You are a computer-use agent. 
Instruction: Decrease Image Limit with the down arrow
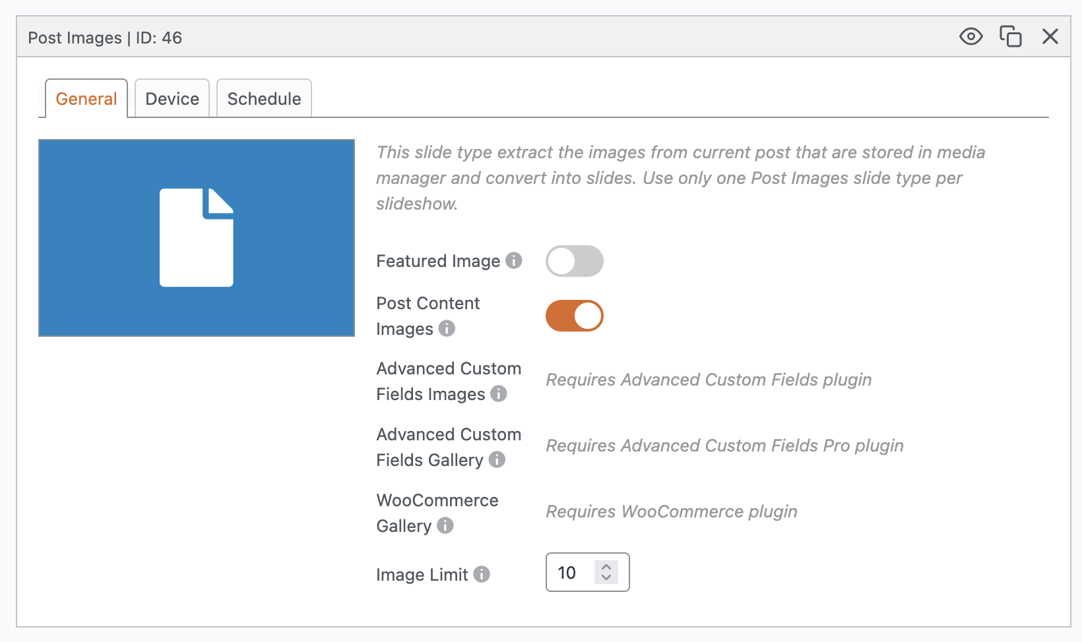[x=606, y=578]
